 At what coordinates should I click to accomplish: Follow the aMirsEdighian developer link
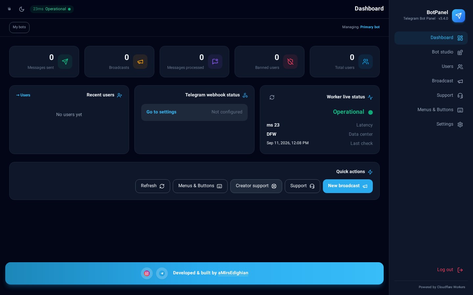pos(233,273)
